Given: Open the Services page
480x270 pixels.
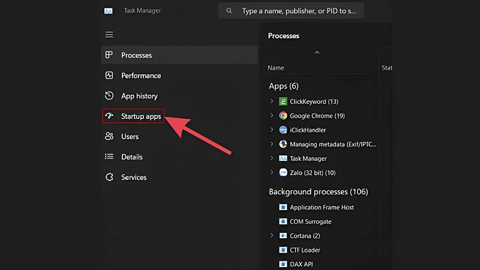Looking at the screenshot, I should click(x=133, y=178).
